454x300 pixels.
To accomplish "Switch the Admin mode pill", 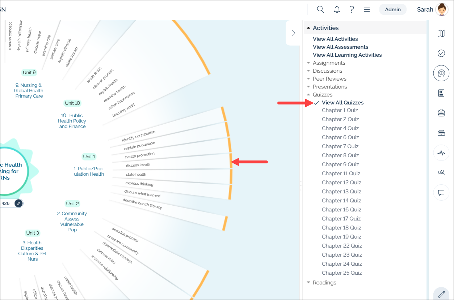I will pos(392,10).
